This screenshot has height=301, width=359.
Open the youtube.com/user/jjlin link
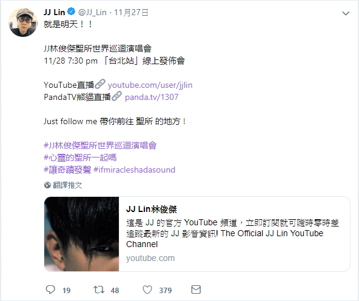[x=150, y=85]
